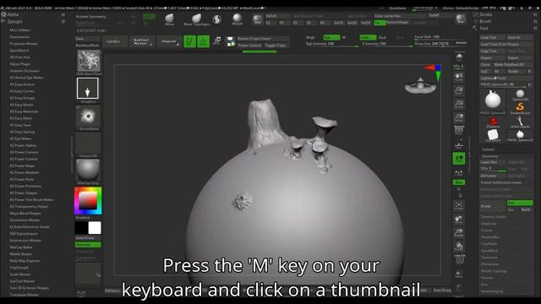The height and width of the screenshot is (304, 541).
Task: Open Scale Master plugin entry
Action: [20, 274]
